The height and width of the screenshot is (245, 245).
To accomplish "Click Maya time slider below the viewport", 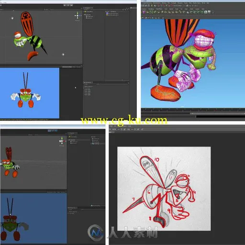I will click(x=193, y=110).
